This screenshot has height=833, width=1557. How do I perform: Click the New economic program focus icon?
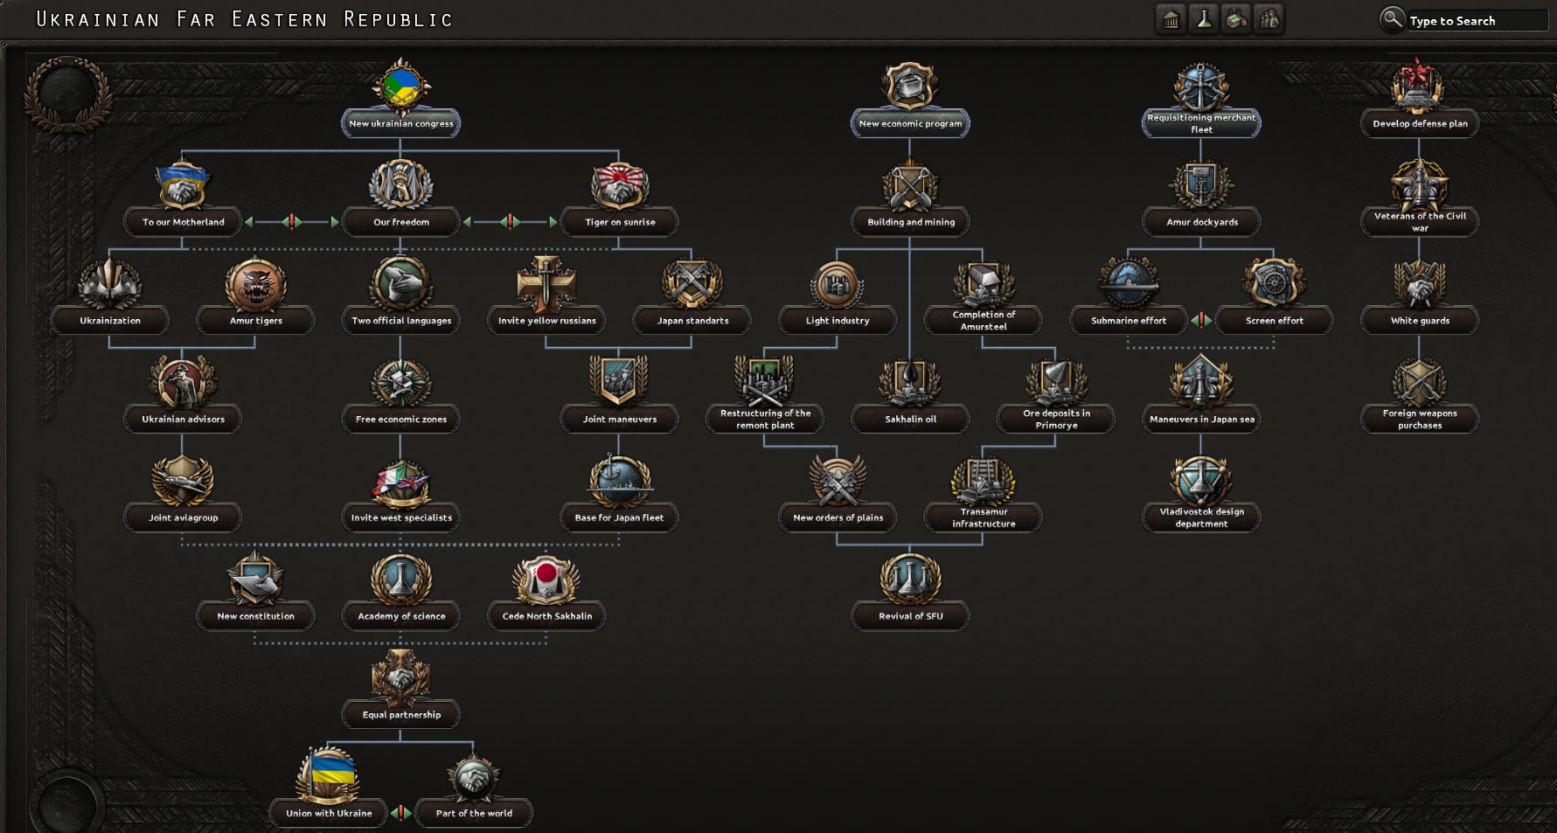(910, 87)
